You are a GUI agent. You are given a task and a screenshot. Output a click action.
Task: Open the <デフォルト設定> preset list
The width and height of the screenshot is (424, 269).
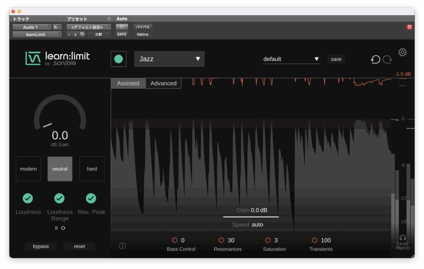[x=89, y=27]
